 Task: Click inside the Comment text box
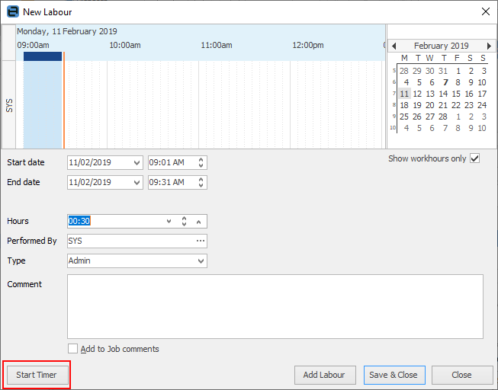point(275,306)
